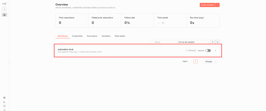This screenshot has width=266, height=111.
Task: Click the n8n logo in the sidebar
Action: (x=4, y=4)
